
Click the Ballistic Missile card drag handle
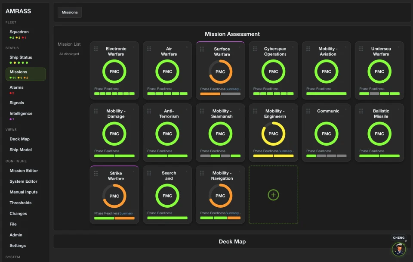point(361,111)
